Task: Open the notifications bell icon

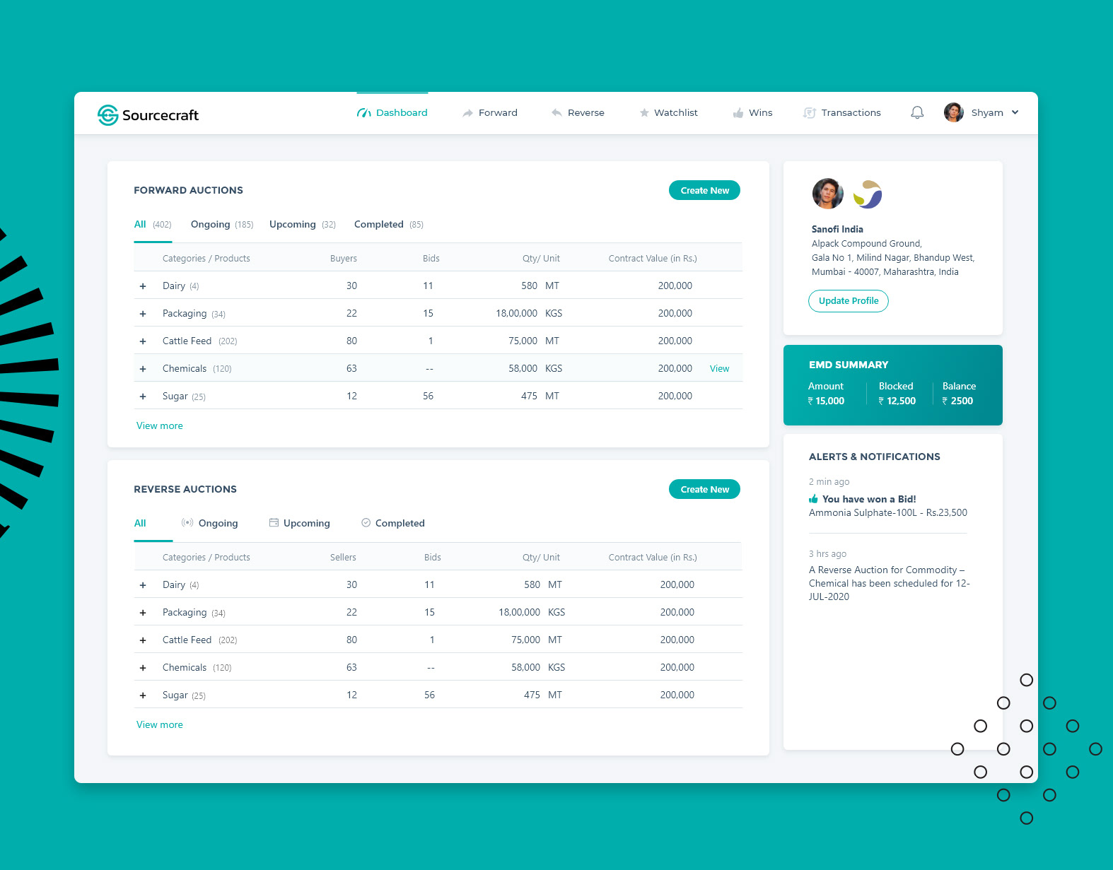Action: coord(917,112)
